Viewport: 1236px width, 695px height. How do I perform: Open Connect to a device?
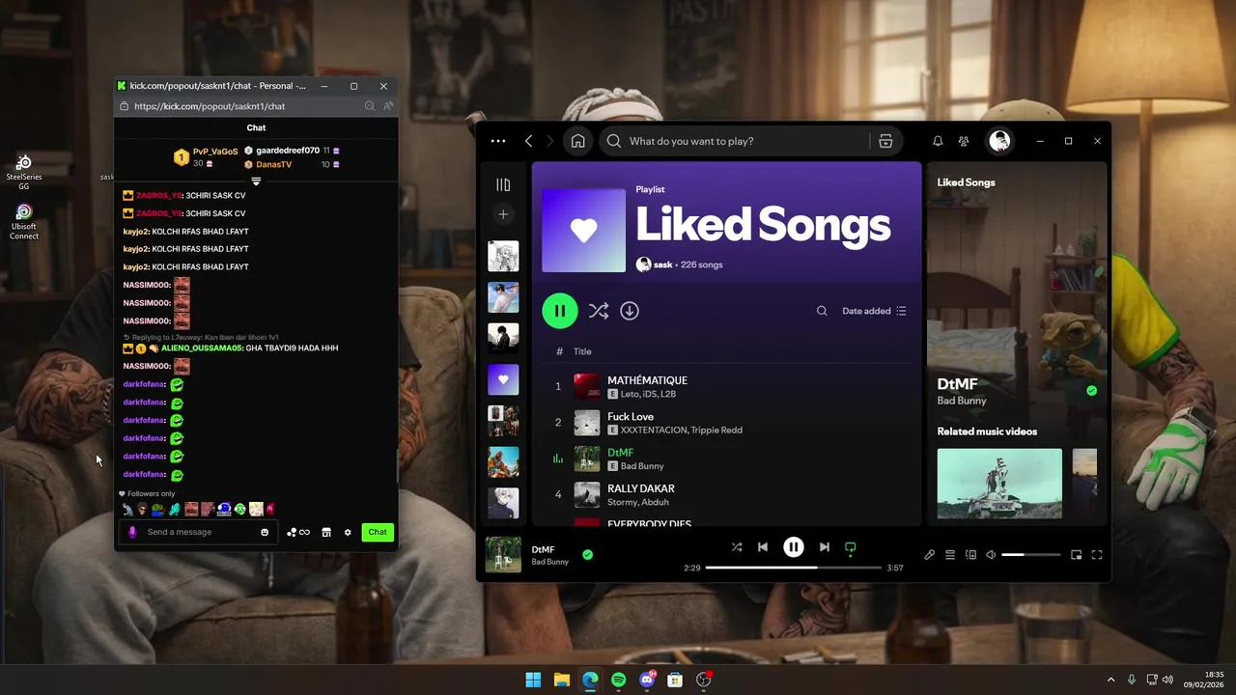click(971, 555)
